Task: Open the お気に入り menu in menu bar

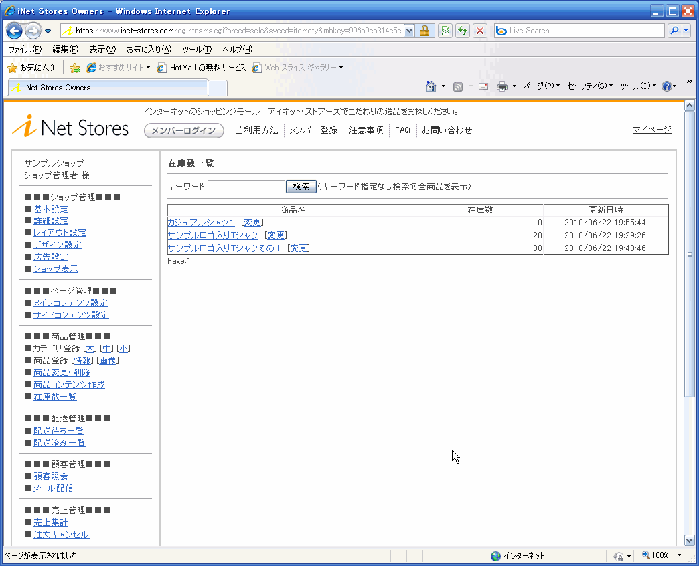Action: tap(149, 50)
